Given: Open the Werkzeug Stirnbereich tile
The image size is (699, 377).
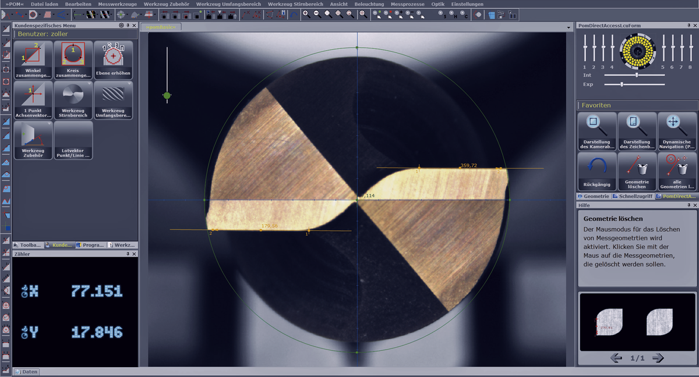Looking at the screenshot, I should coord(73,100).
